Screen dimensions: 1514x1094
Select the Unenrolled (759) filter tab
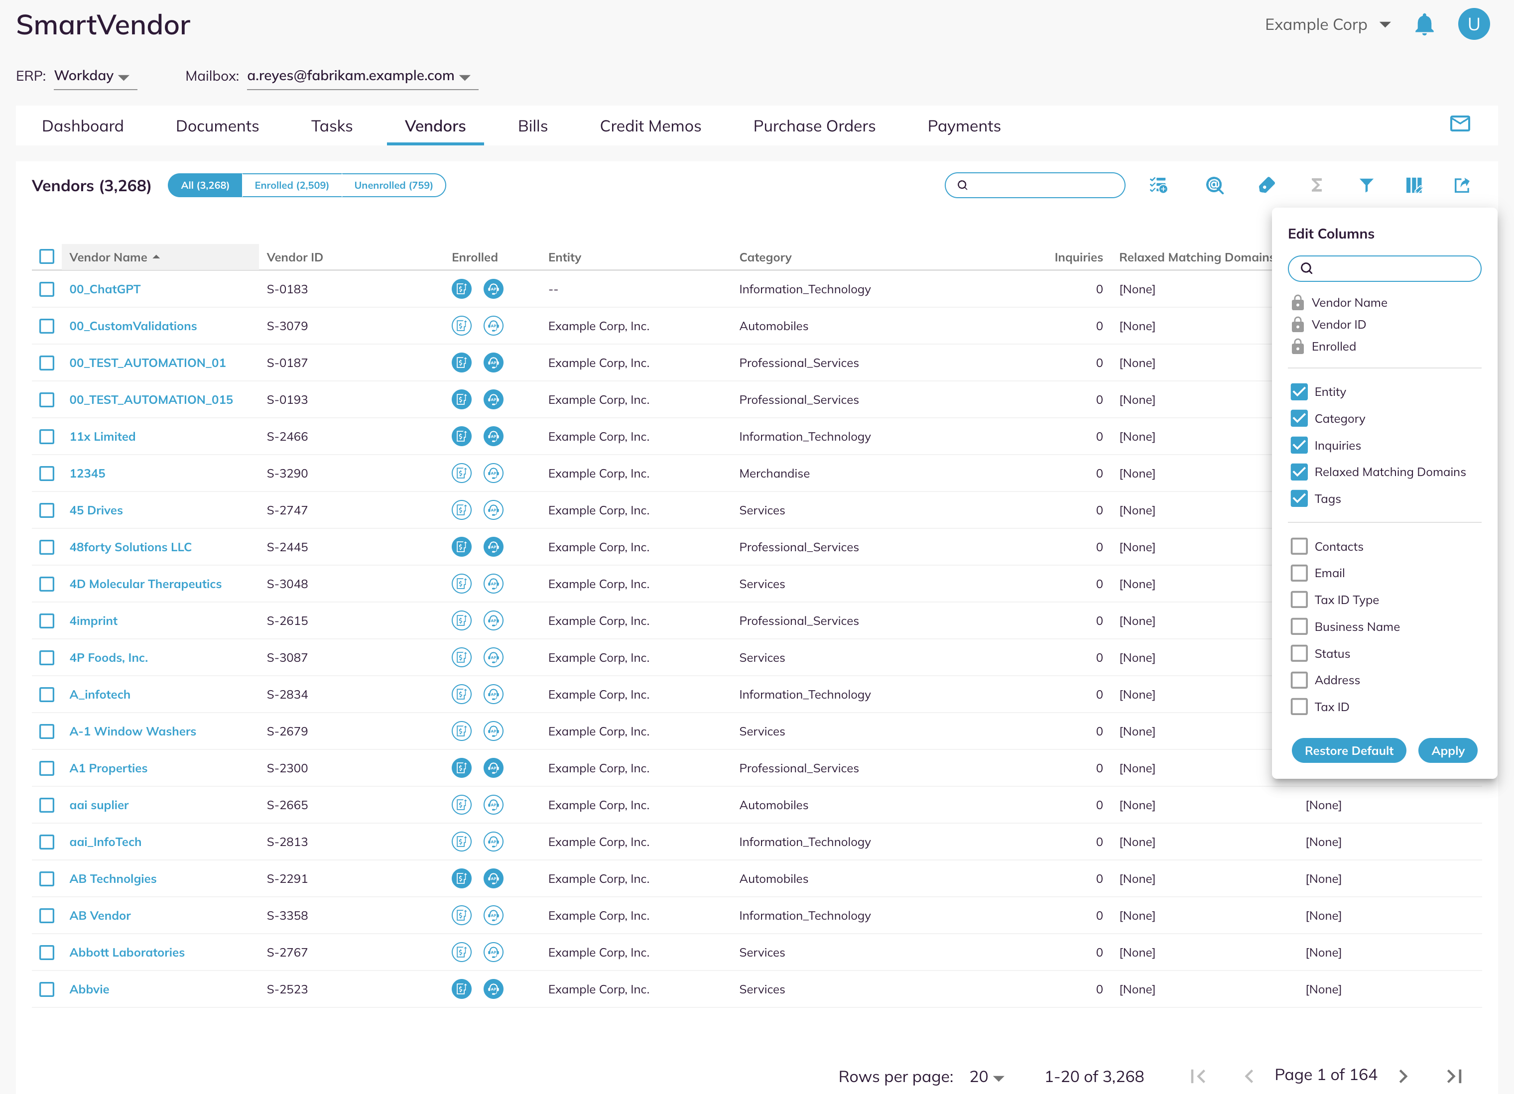(x=393, y=186)
